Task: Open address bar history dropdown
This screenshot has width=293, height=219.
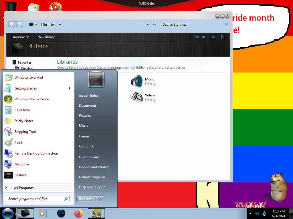Action: pyautogui.click(x=148, y=25)
